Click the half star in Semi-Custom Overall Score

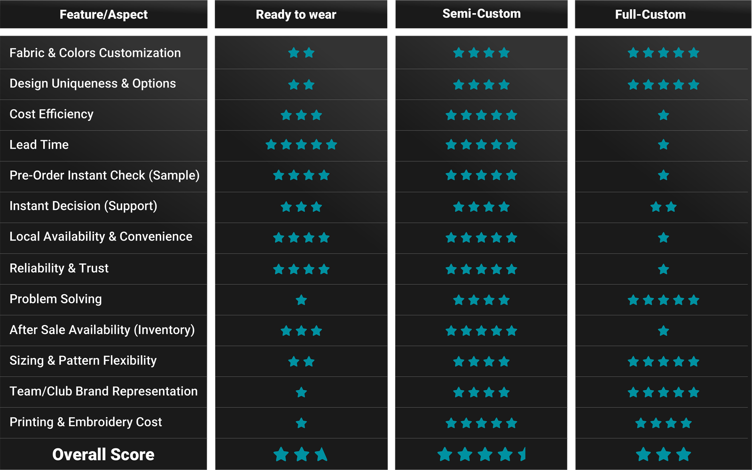pos(523,454)
